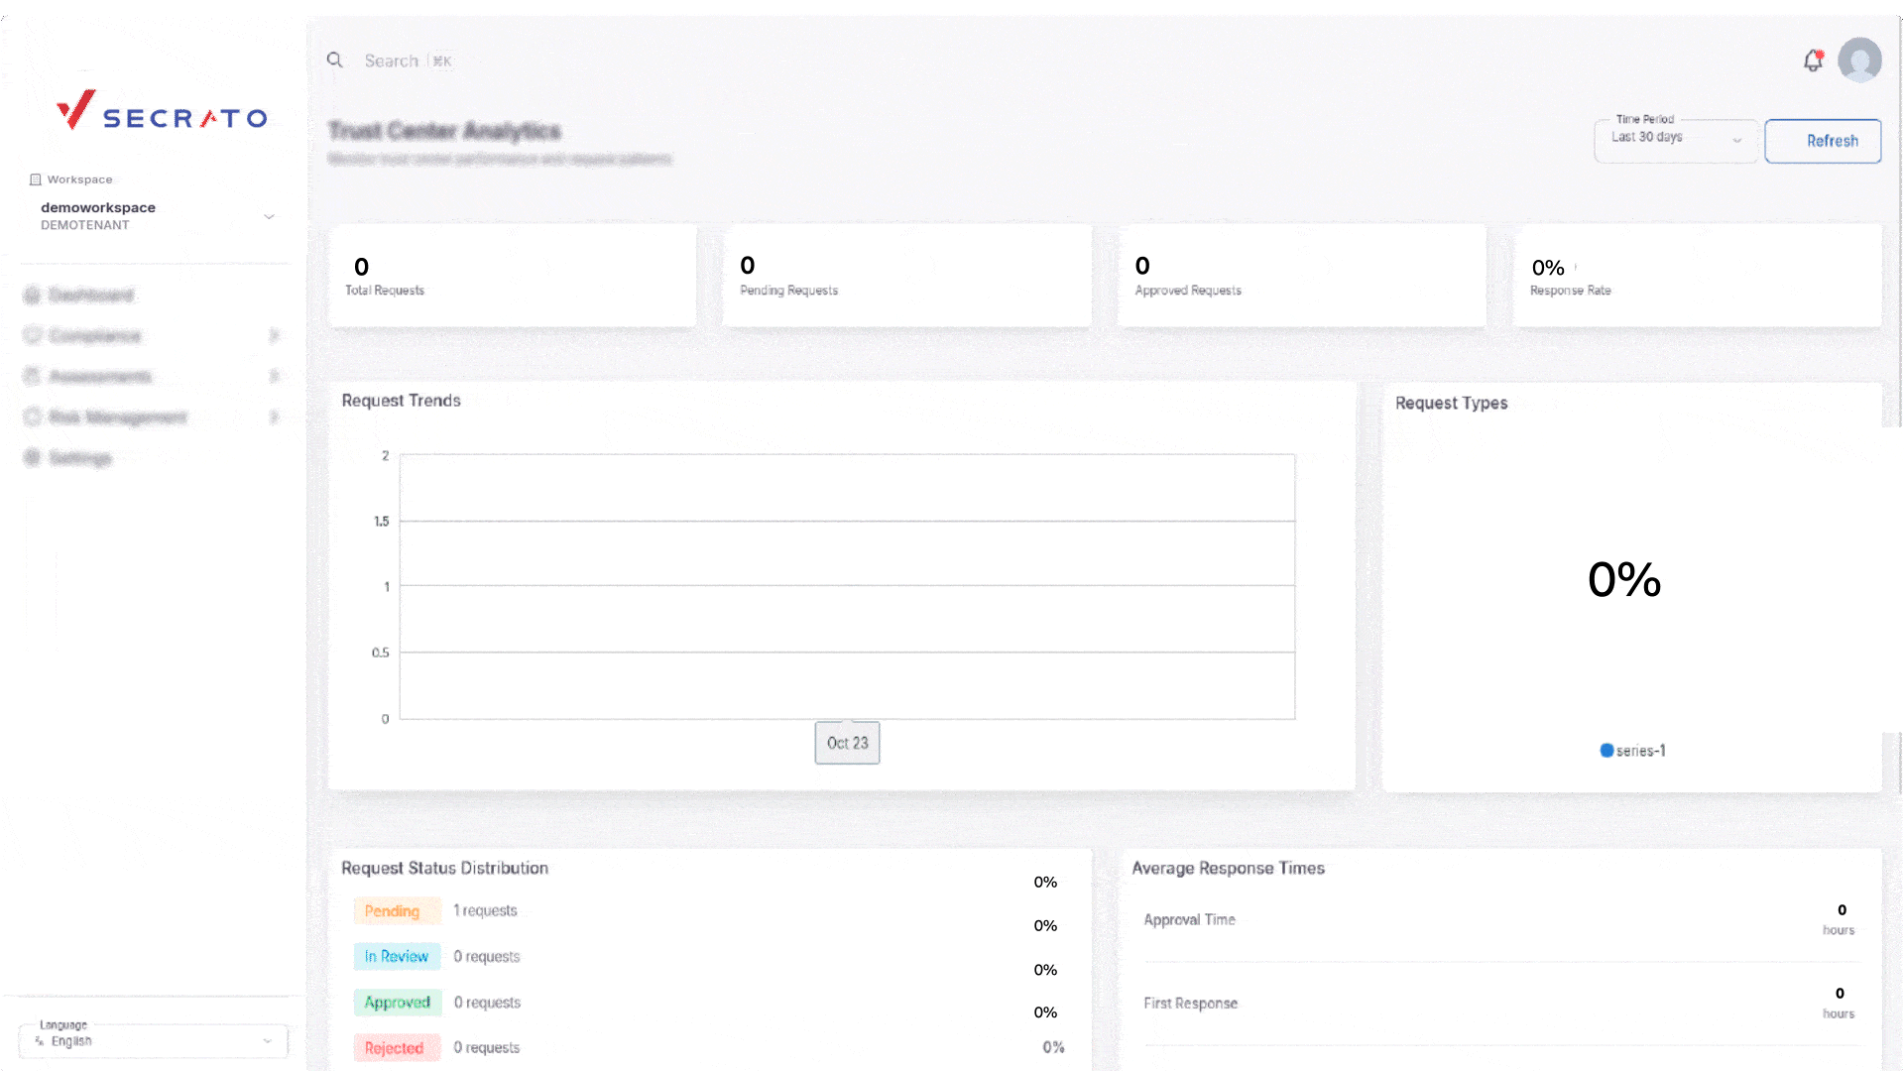The width and height of the screenshot is (1904, 1071).
Task: Click the notification bell icon
Action: click(1813, 61)
